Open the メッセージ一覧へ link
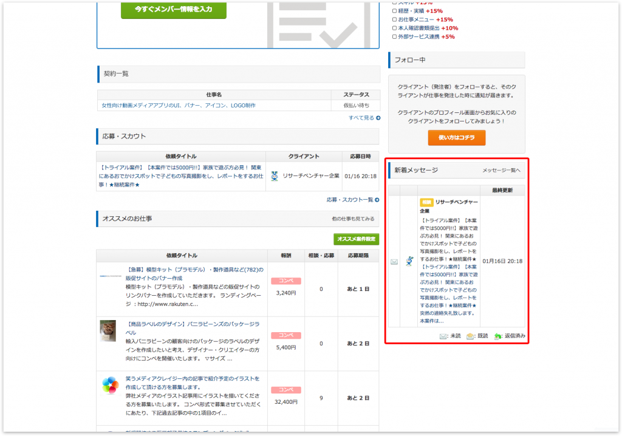This screenshot has width=622, height=436. tap(501, 171)
